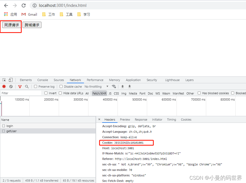Tick the Invert filter checkbox
246x183 pixels.
[x=46, y=93]
